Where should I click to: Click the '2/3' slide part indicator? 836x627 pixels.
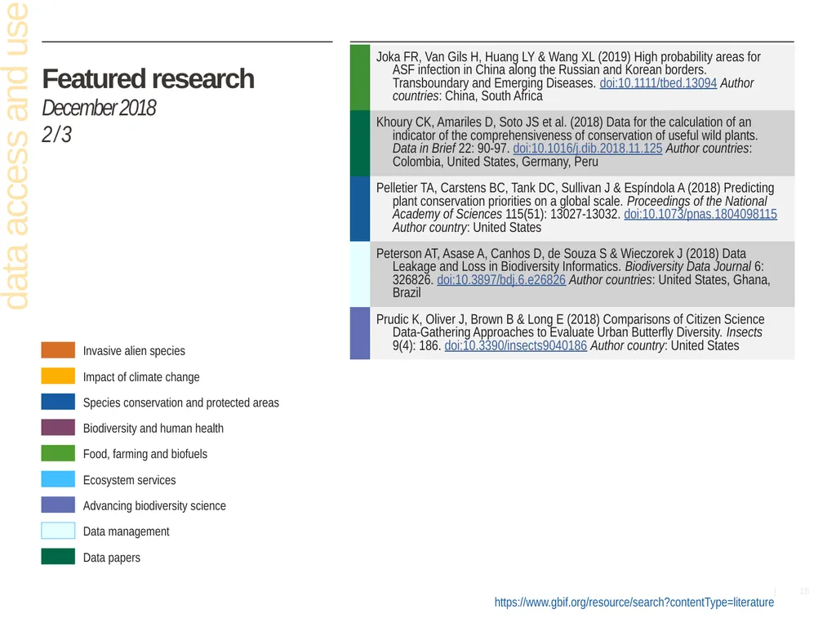click(56, 135)
